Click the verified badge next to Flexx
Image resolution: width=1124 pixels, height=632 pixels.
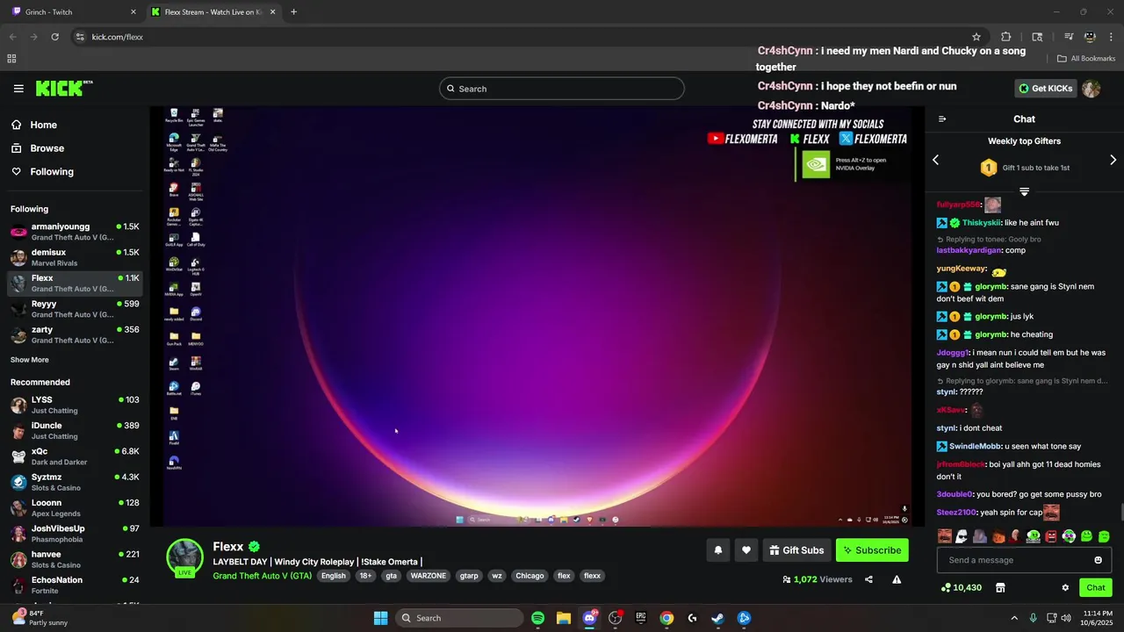point(254,547)
